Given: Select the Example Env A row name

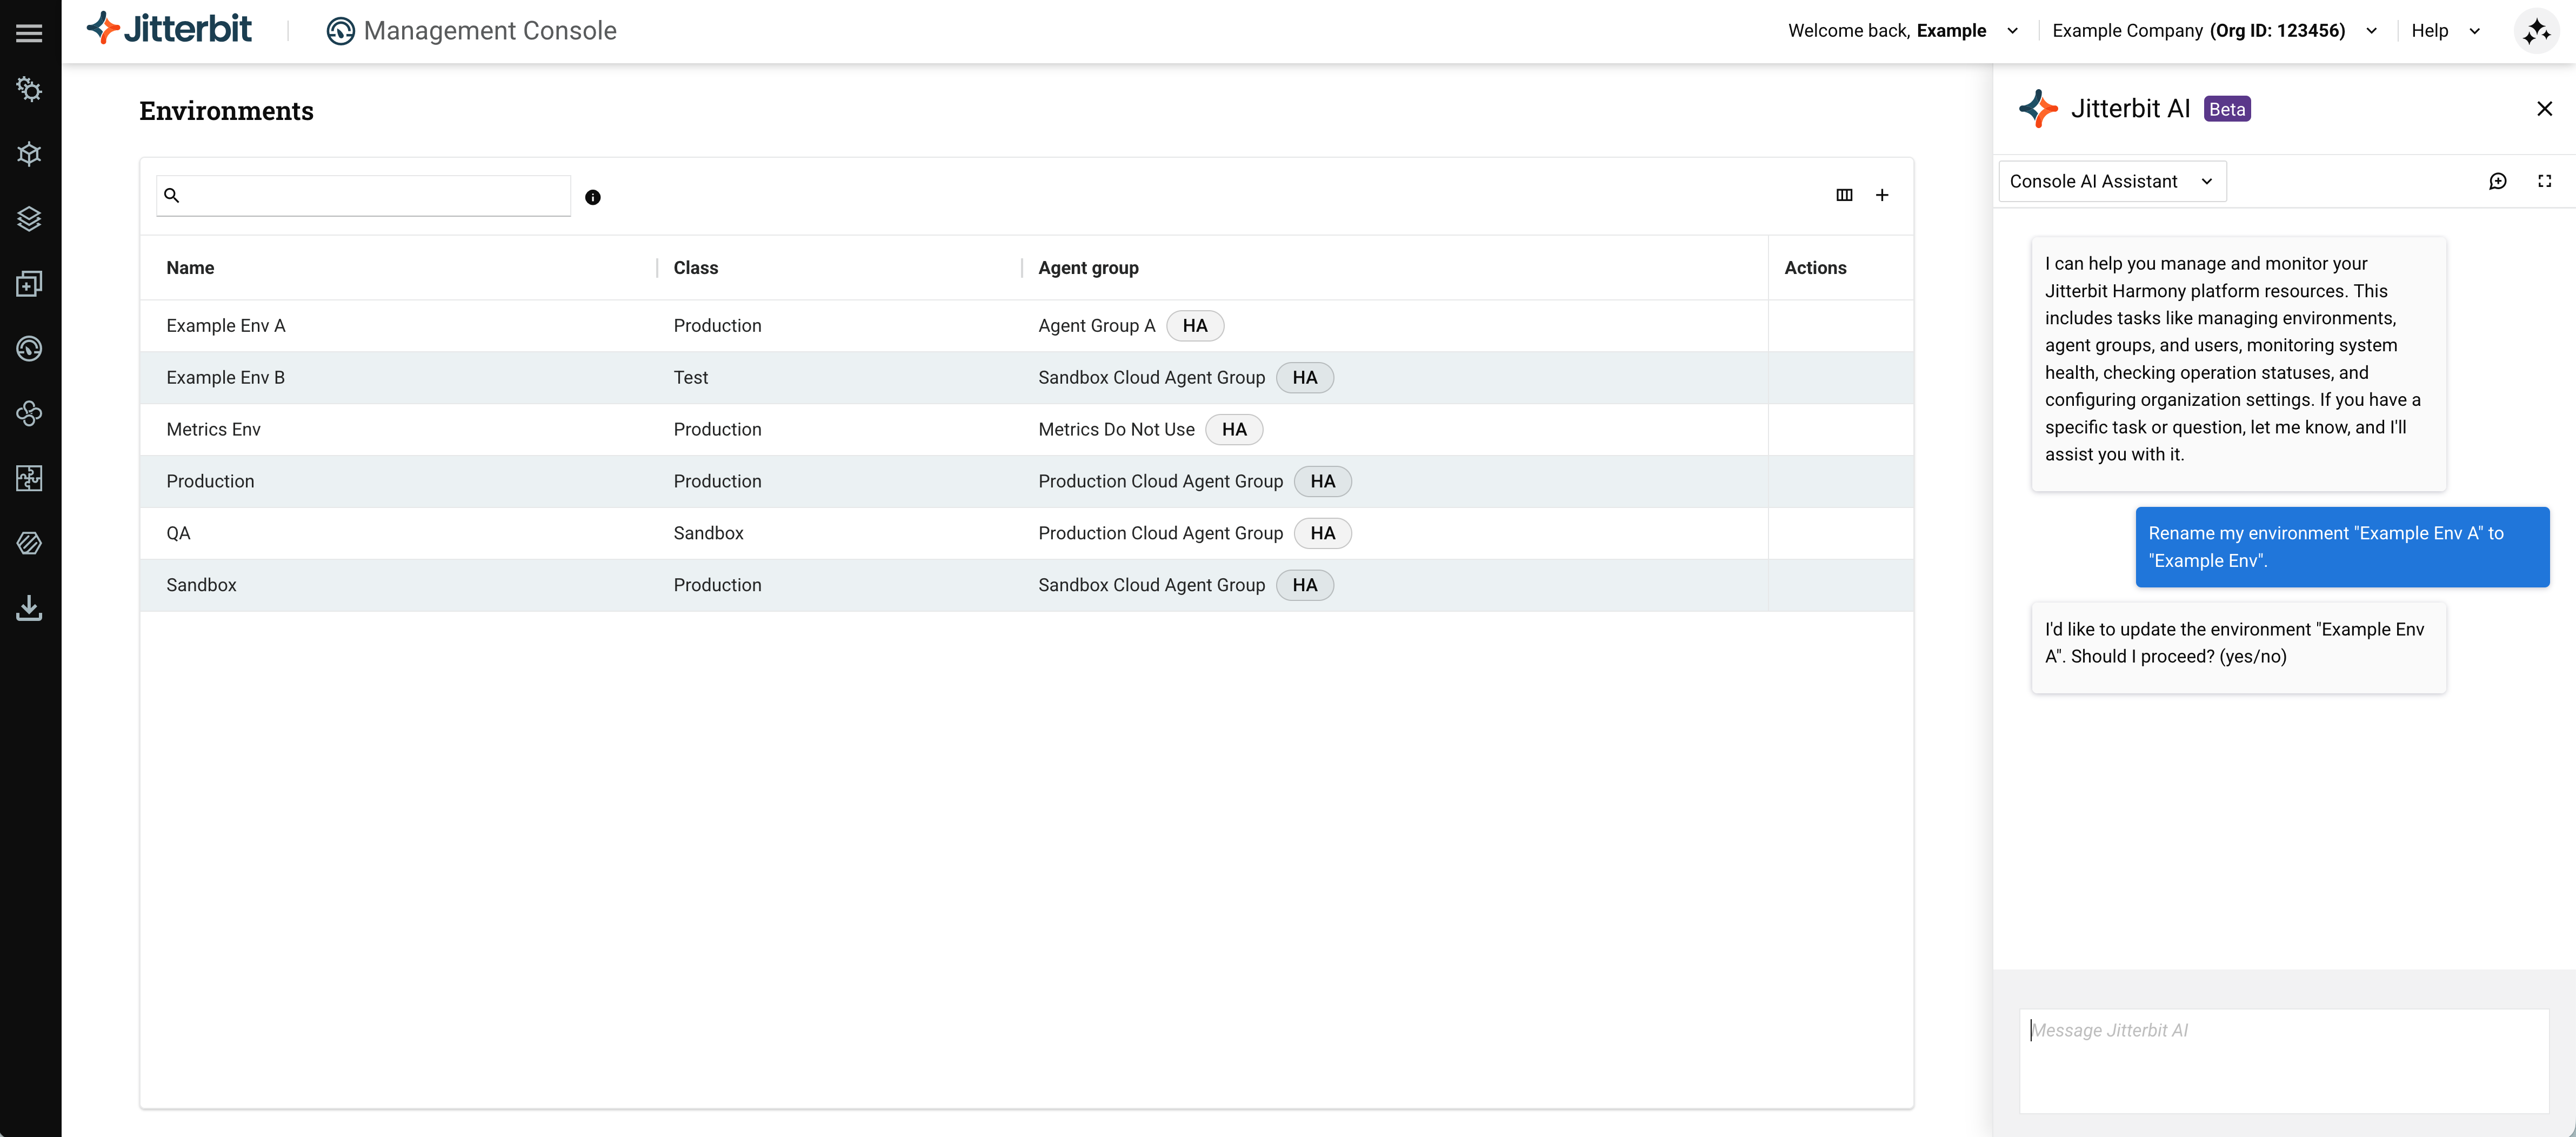Looking at the screenshot, I should (226, 326).
